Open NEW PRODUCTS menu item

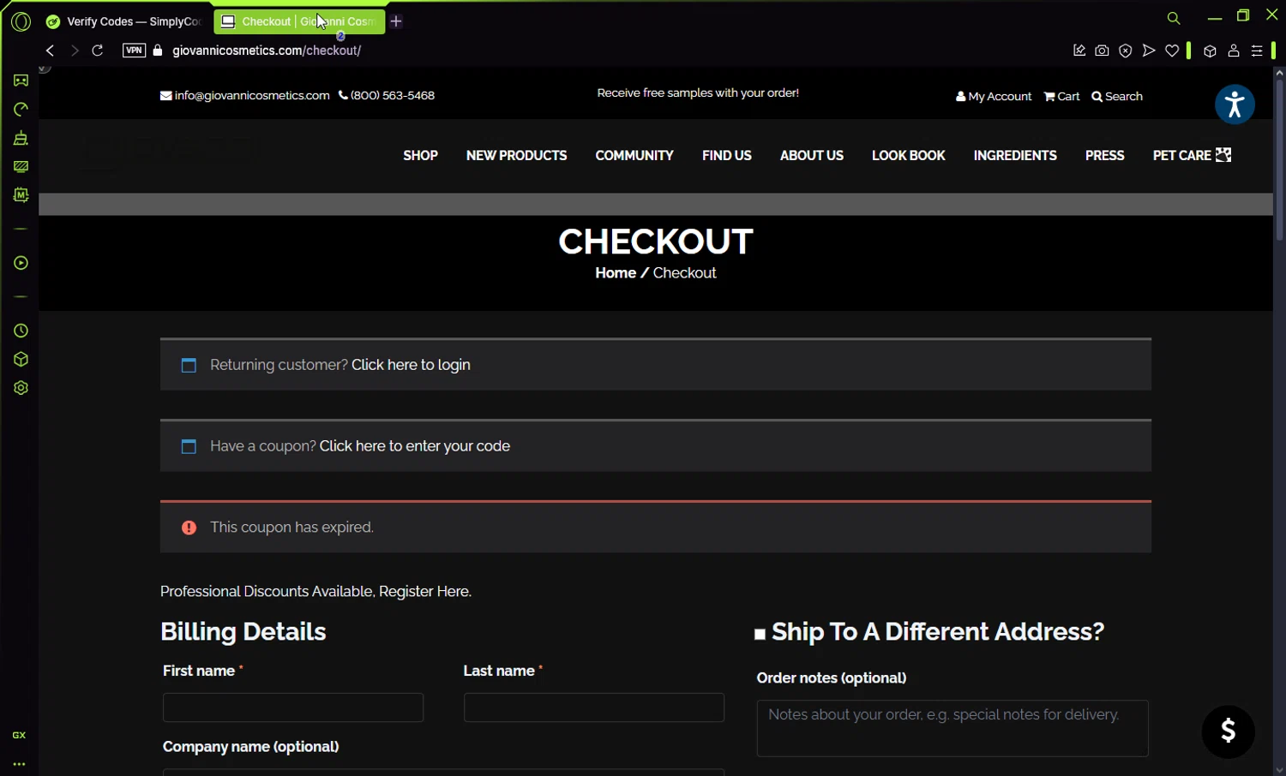pos(516,155)
